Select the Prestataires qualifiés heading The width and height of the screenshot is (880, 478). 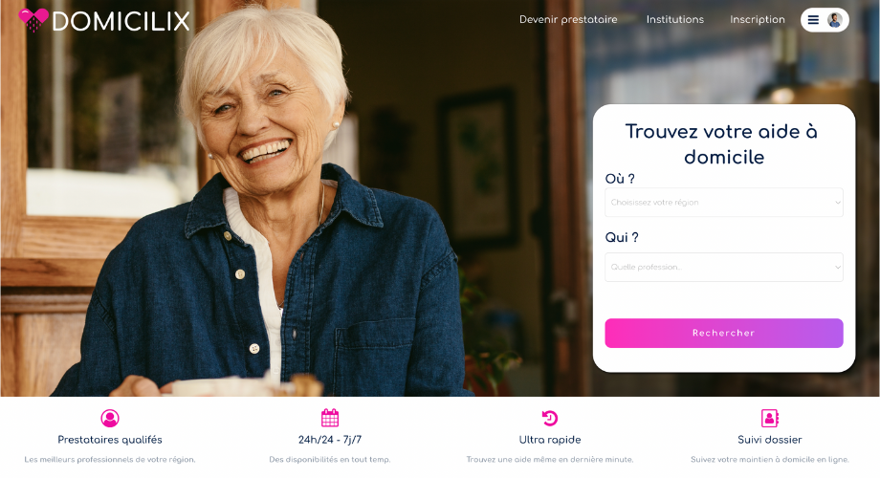coord(110,440)
